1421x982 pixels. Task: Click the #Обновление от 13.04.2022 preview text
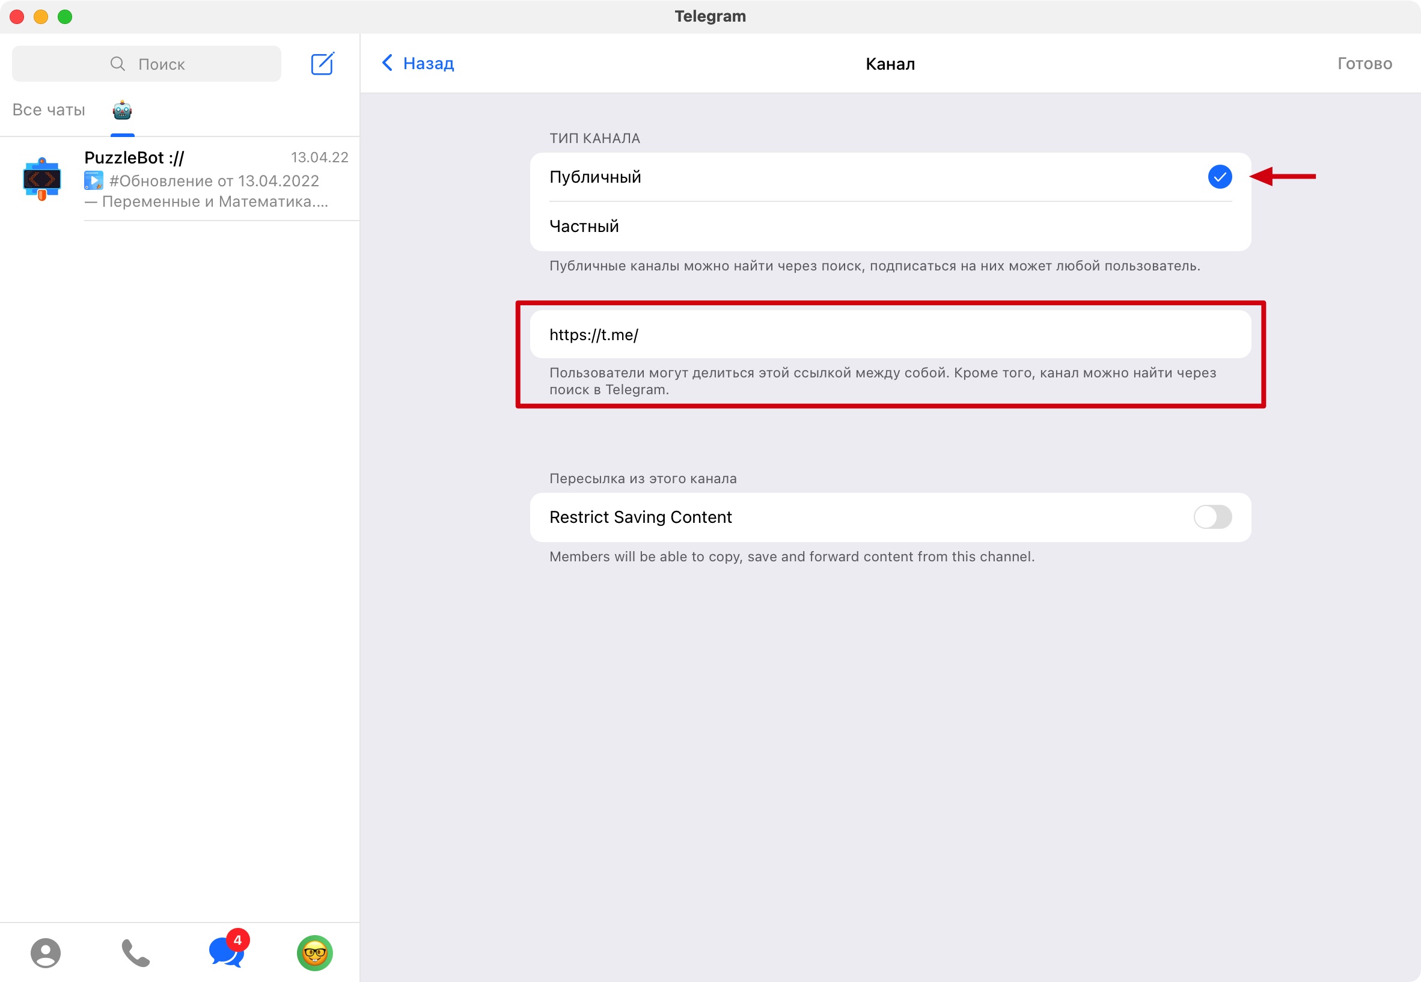pyautogui.click(x=214, y=181)
